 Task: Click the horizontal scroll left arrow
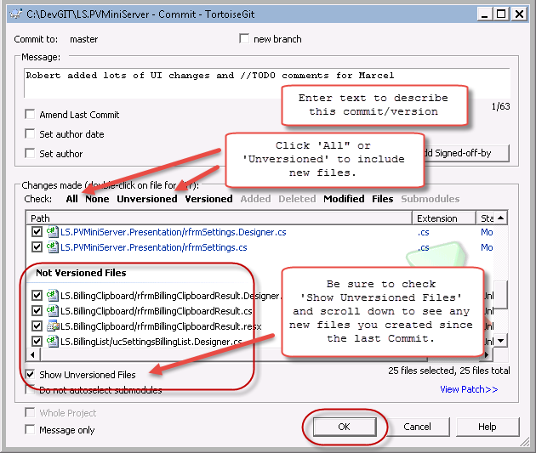[33, 355]
